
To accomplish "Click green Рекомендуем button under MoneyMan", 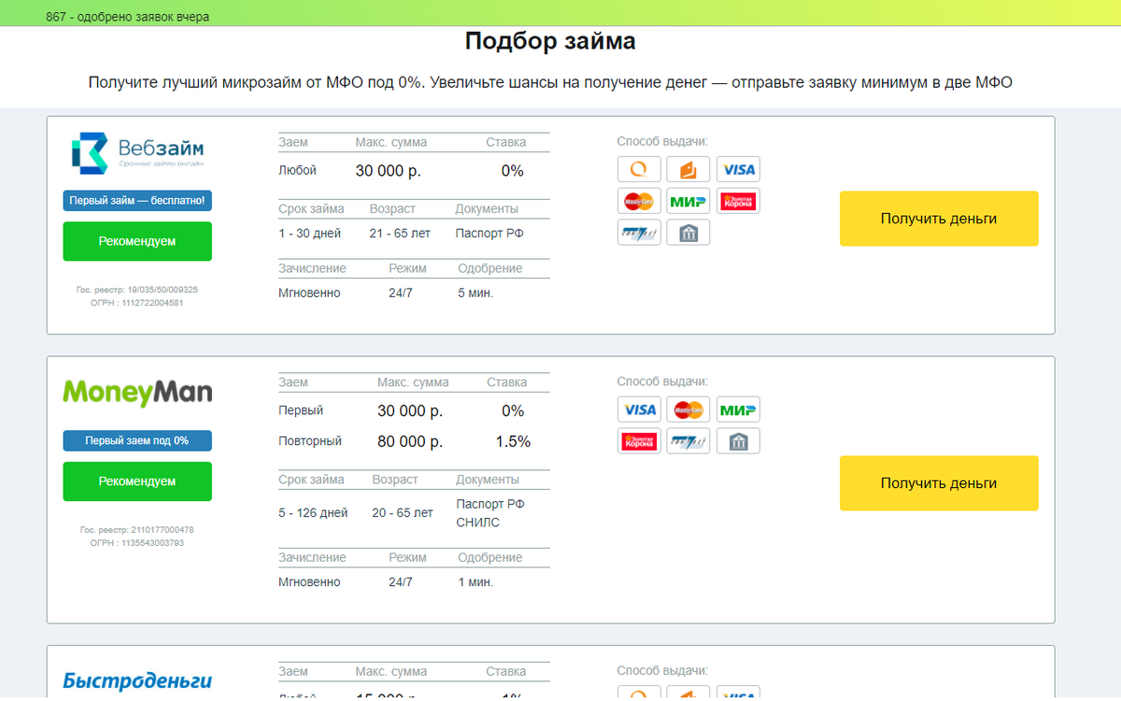I will point(137,481).
